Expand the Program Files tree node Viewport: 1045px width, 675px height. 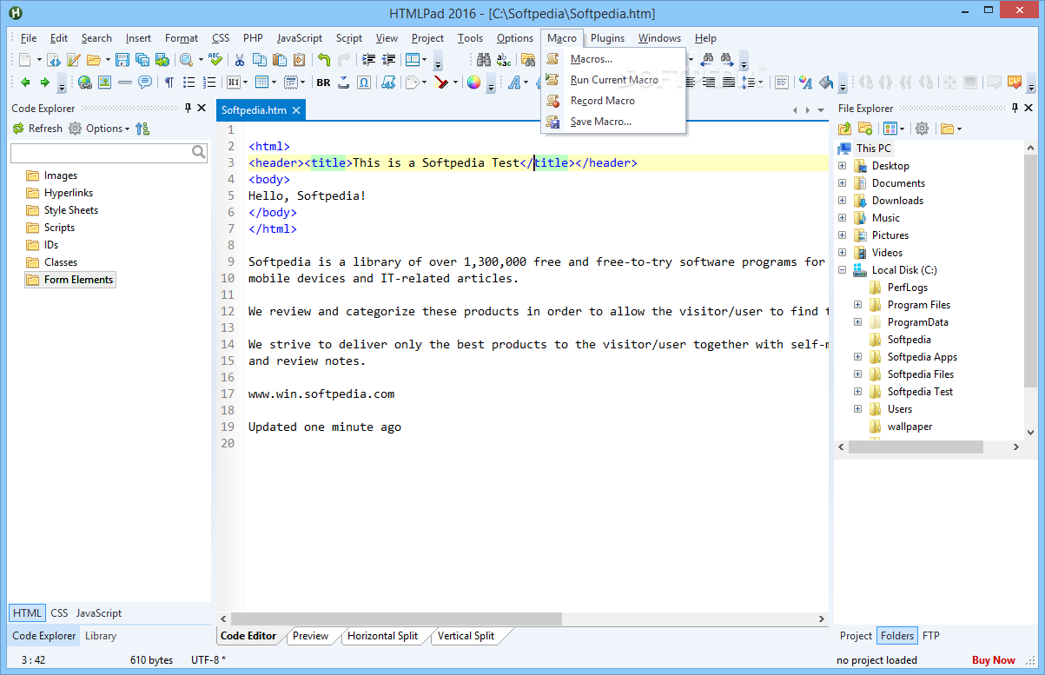click(x=857, y=305)
